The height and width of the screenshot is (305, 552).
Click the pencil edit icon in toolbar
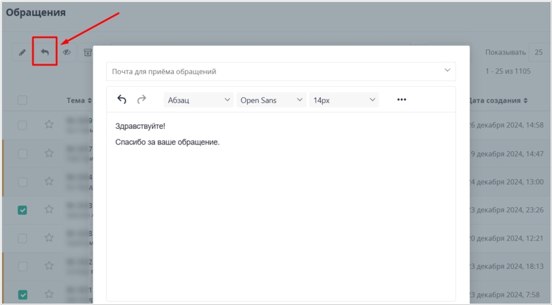point(22,53)
